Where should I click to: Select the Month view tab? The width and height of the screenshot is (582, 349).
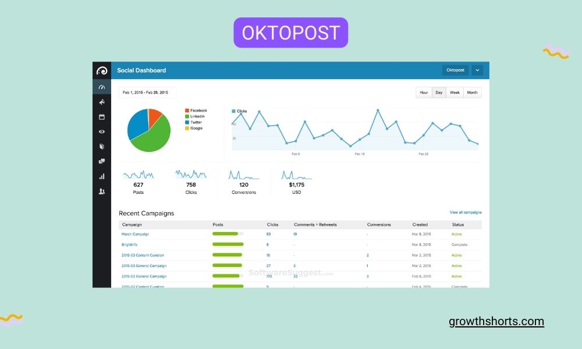point(472,92)
